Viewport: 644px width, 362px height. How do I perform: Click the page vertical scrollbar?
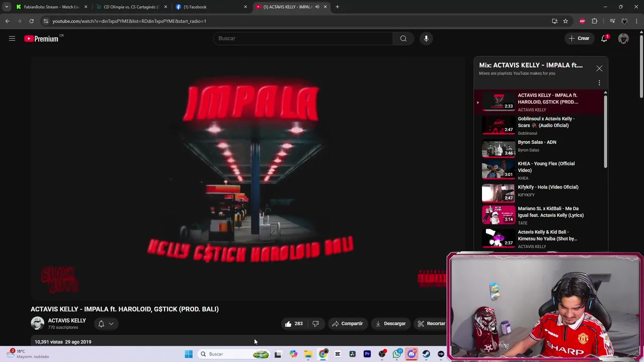coord(641,65)
